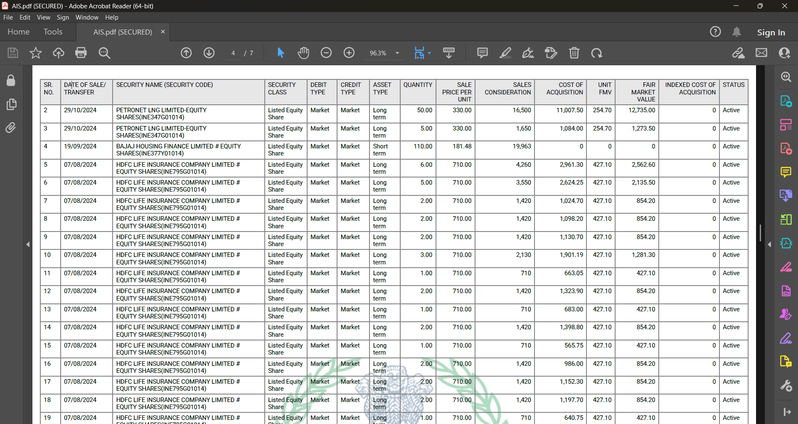Click the page number input field
Screen dimensions: 798x424
point(233,53)
